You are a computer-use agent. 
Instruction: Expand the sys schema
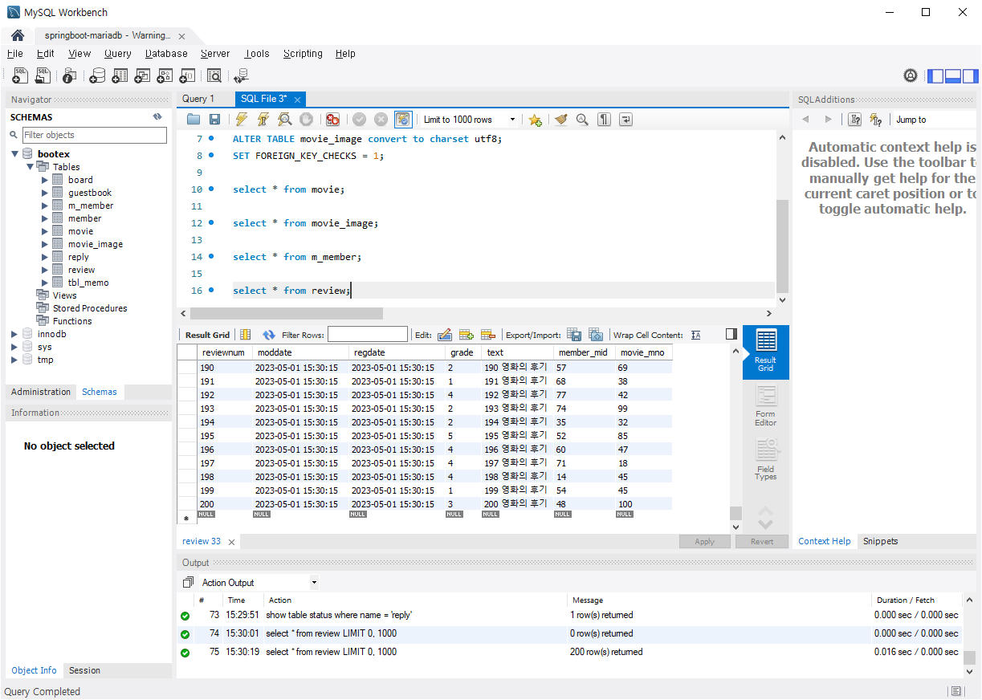coord(14,347)
